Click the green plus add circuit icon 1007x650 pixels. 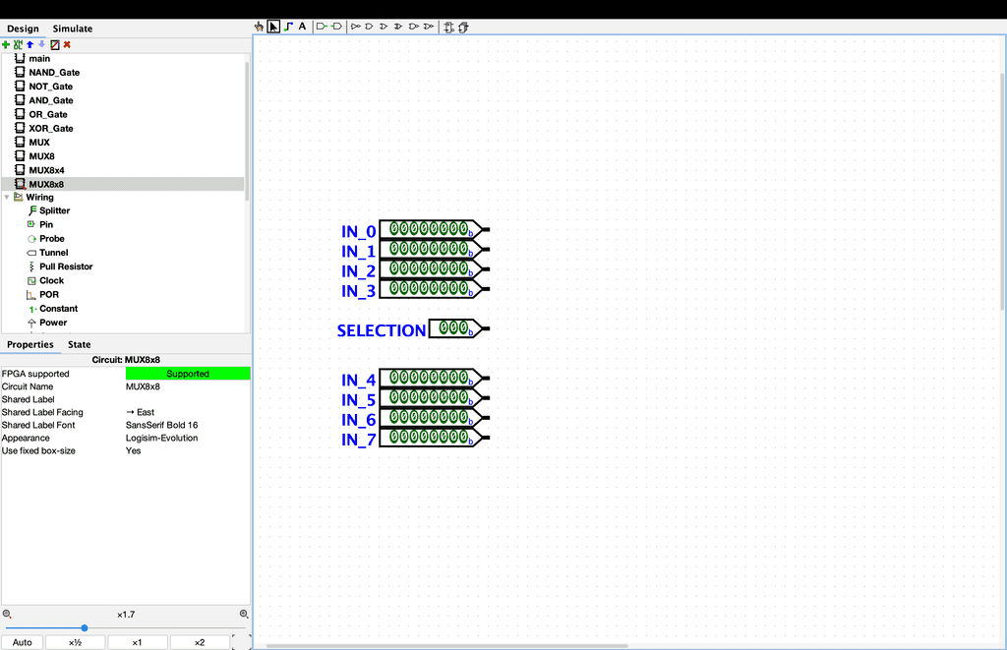click(6, 44)
